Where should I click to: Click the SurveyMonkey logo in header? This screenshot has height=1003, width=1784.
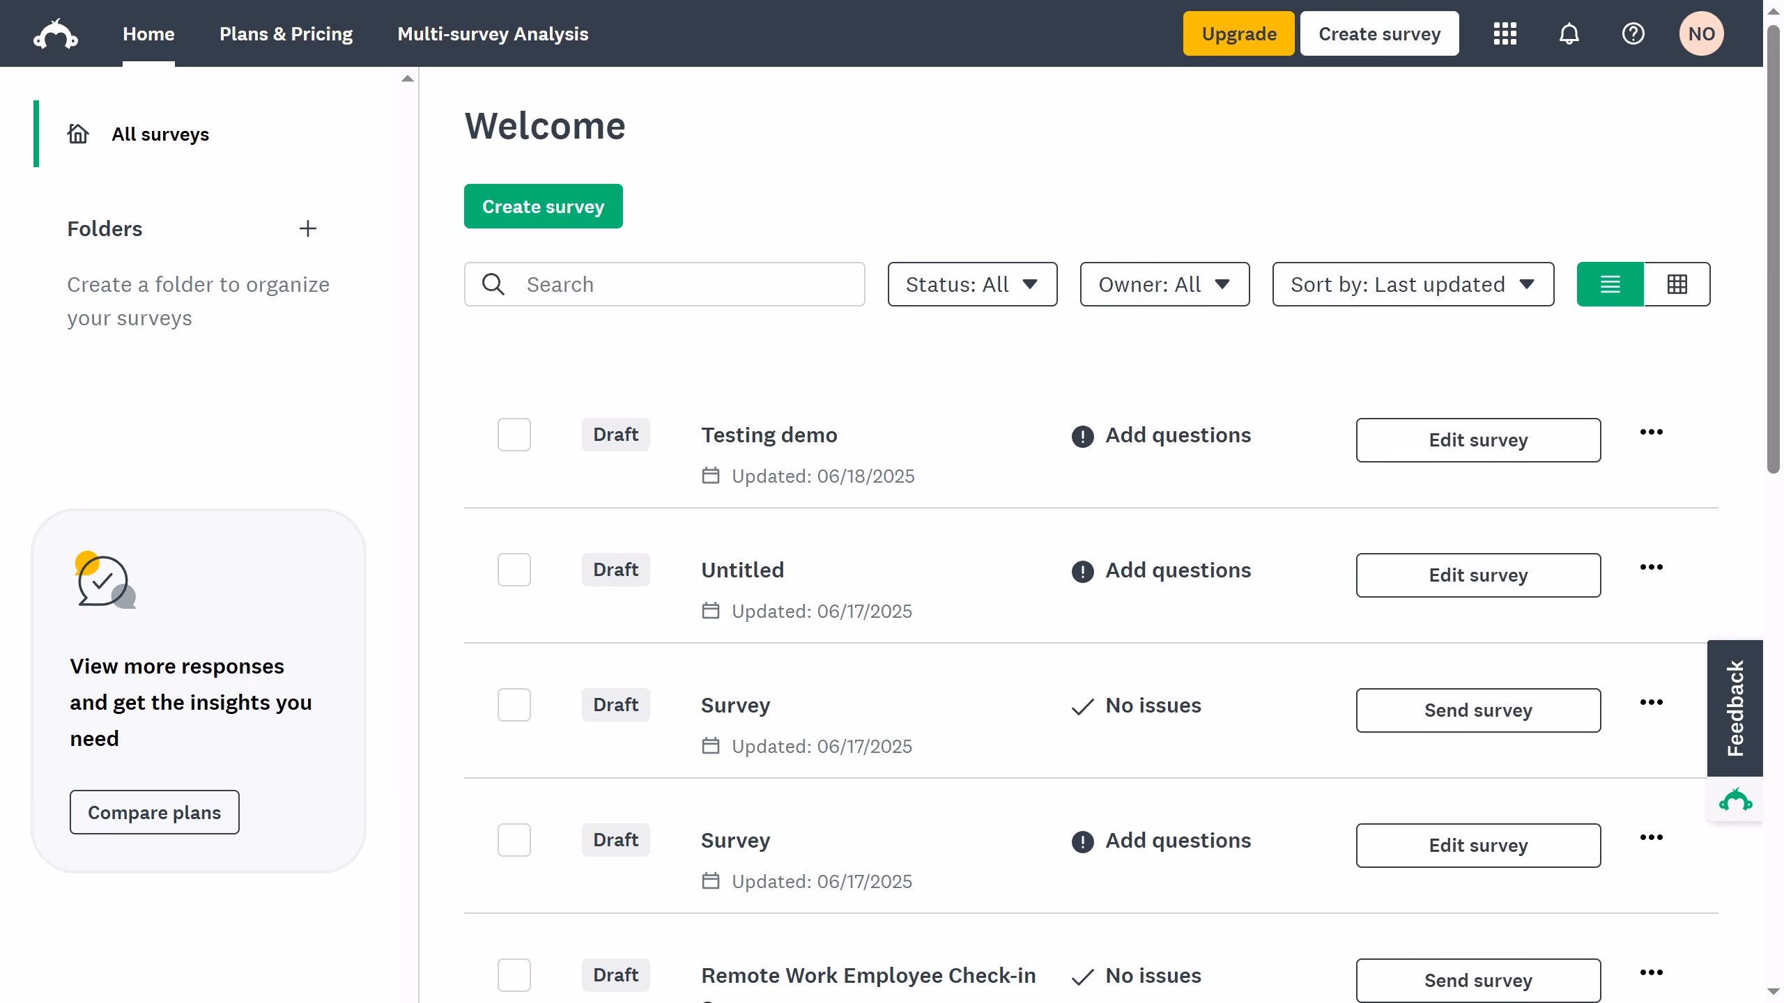(x=56, y=33)
